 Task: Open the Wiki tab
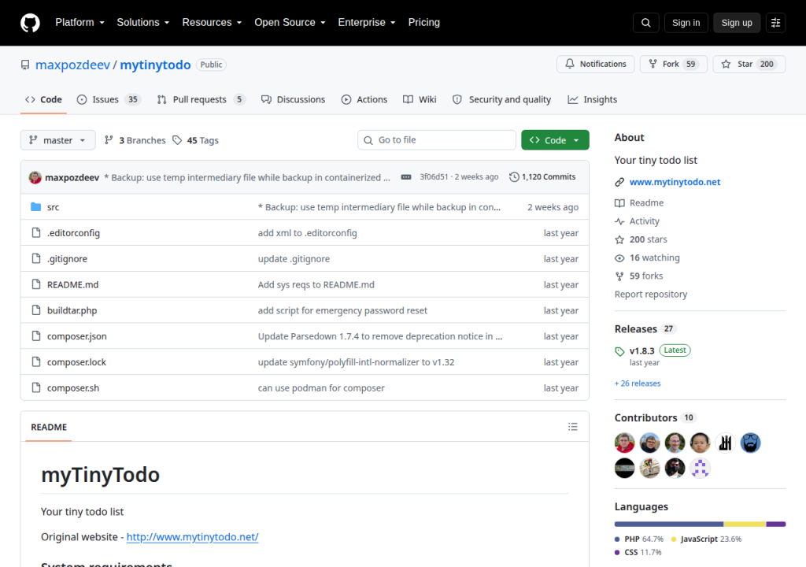click(420, 99)
